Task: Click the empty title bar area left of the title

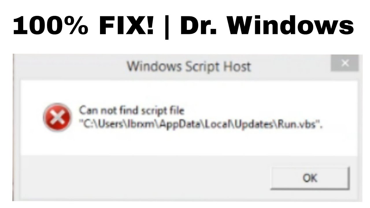Action: tap(69, 66)
